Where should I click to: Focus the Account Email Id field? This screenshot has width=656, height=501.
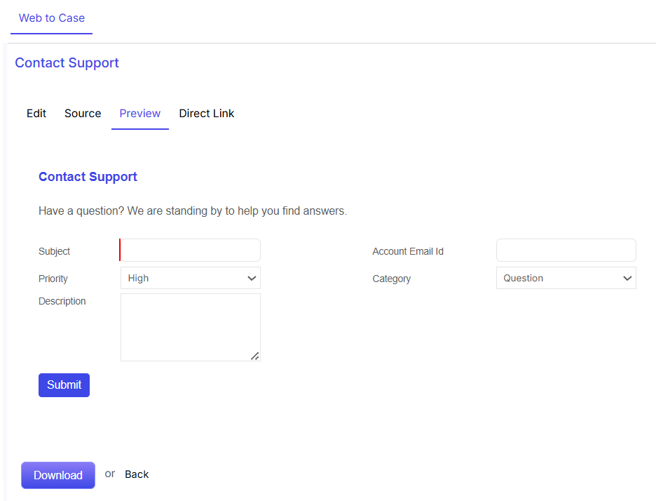[x=566, y=250]
